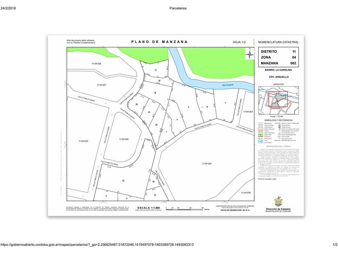Click parcel number 41 on the map
The image size is (338, 253).
[x=155, y=195]
